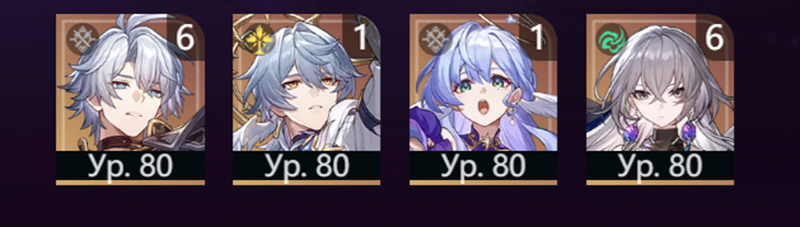Click "Ур. 80" label under blue-haired girl
Viewport: 800px width, 227px height.
483,166
